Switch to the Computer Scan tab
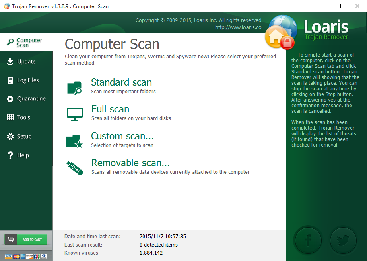This screenshot has height=261, width=367. pos(27,42)
